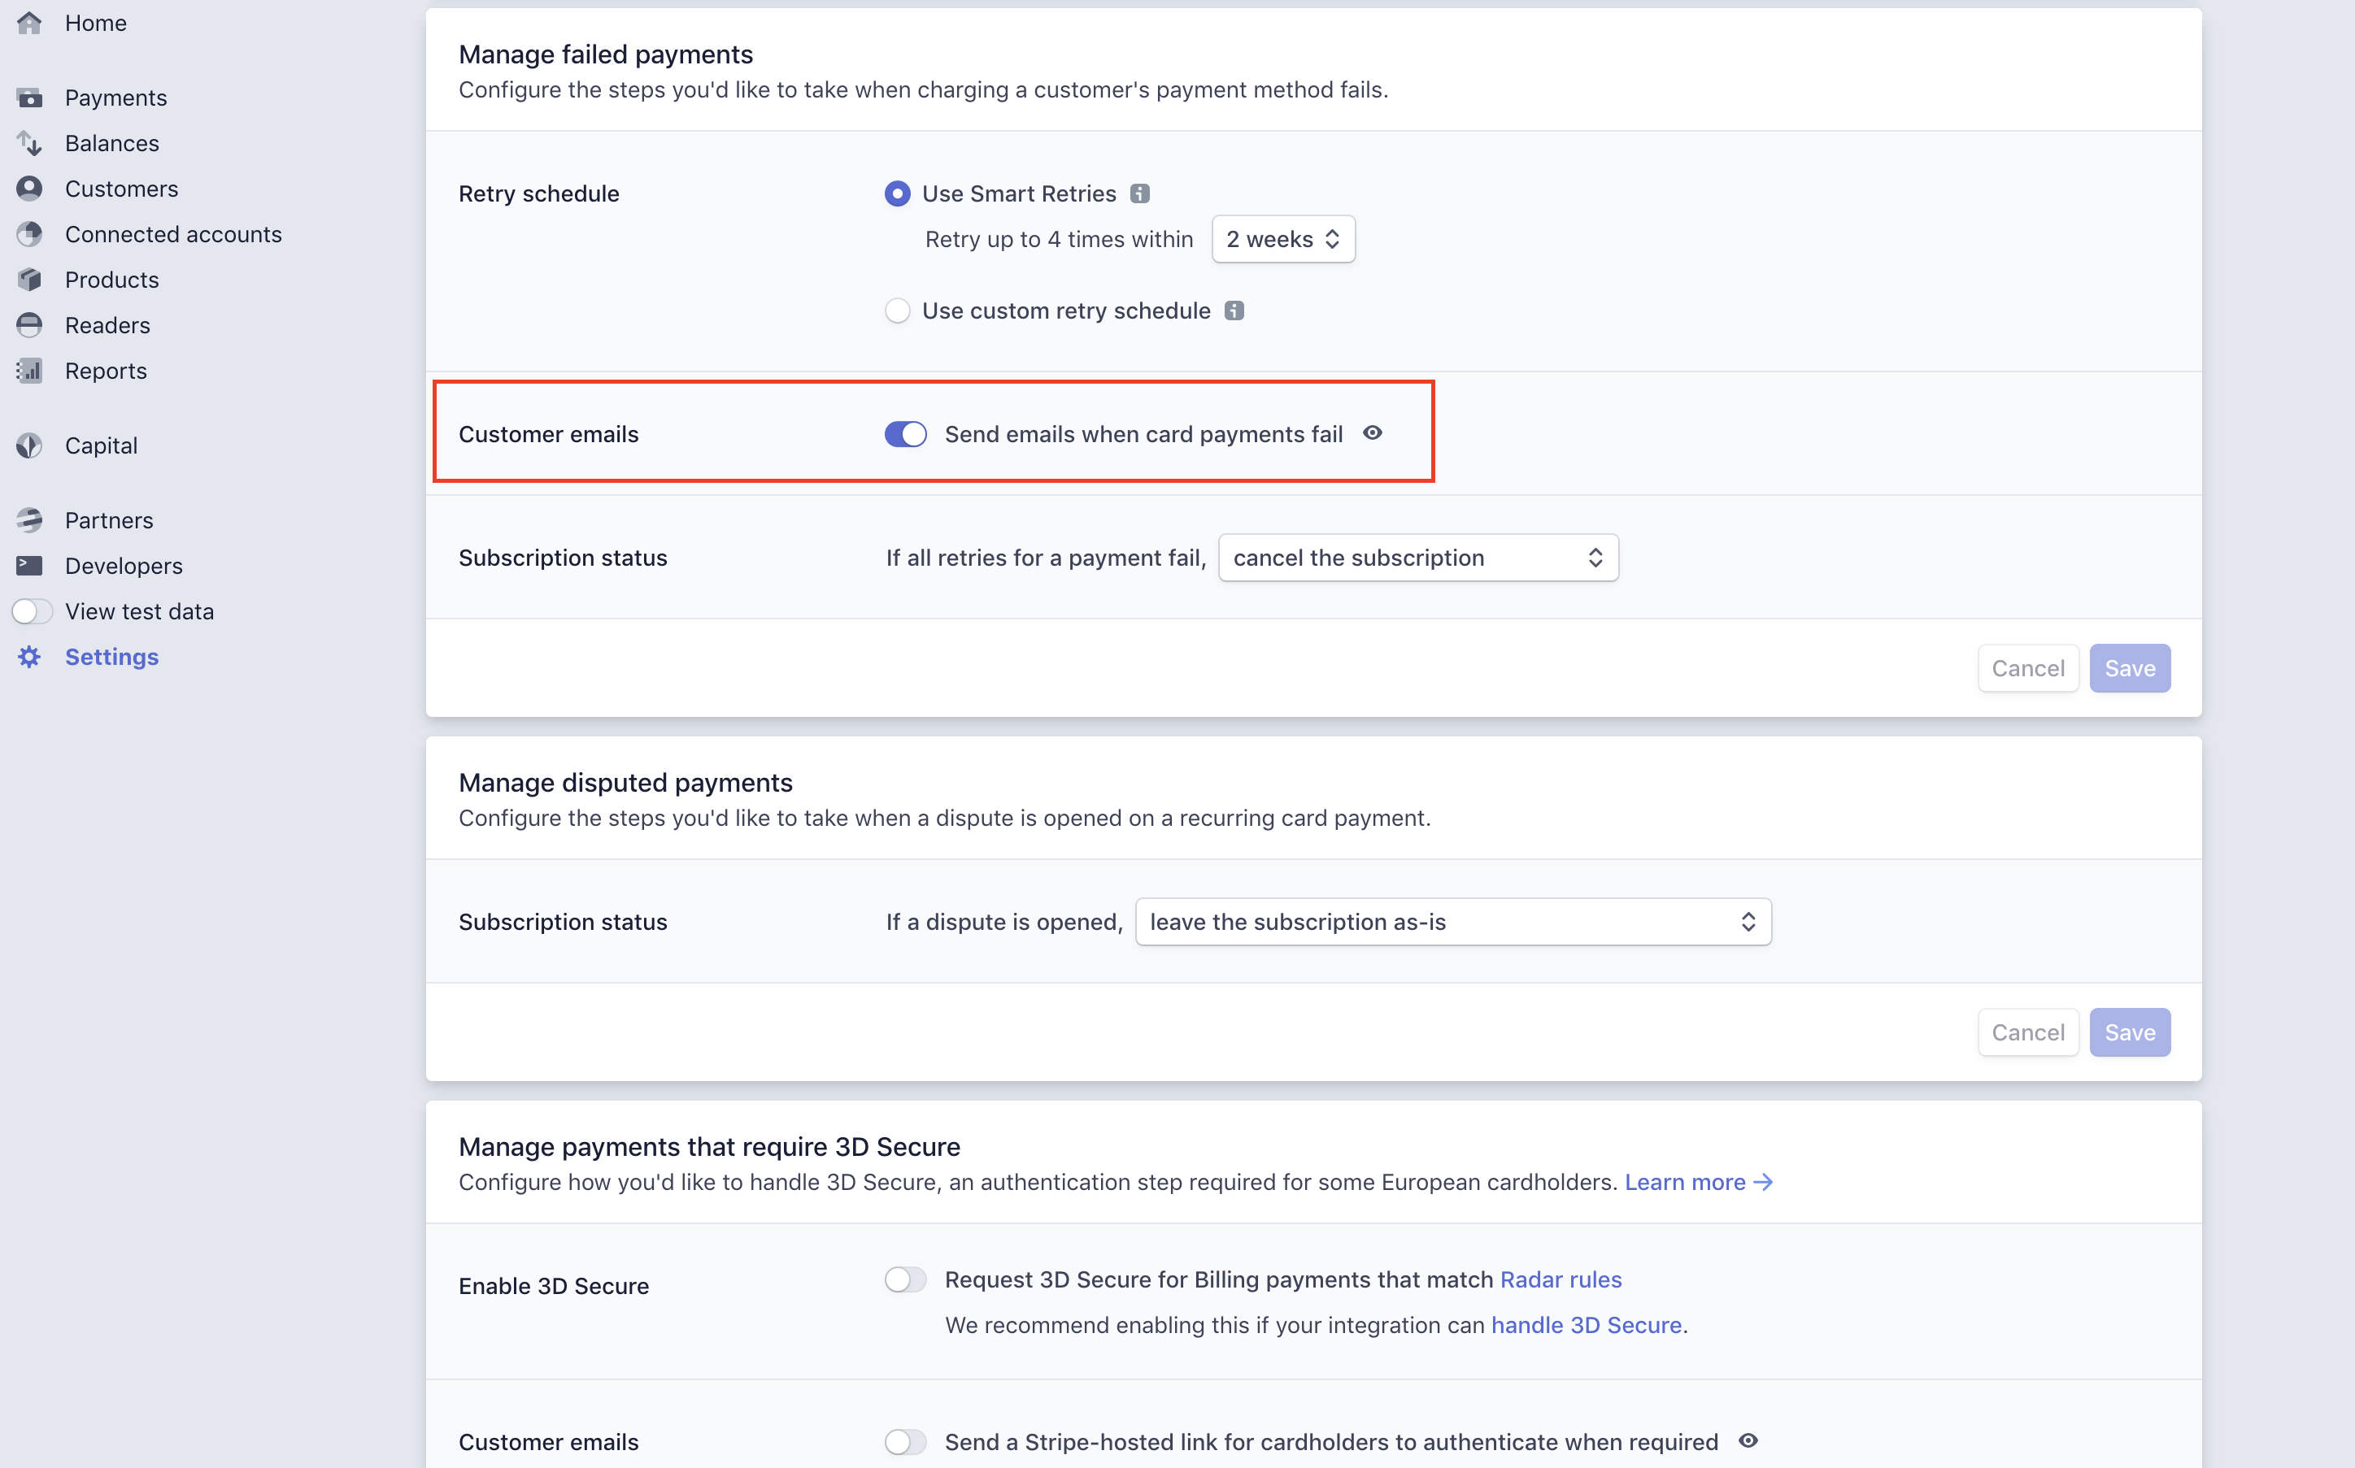Click info icon next to Smart Retries
Image resolution: width=2355 pixels, height=1468 pixels.
pyautogui.click(x=1140, y=193)
